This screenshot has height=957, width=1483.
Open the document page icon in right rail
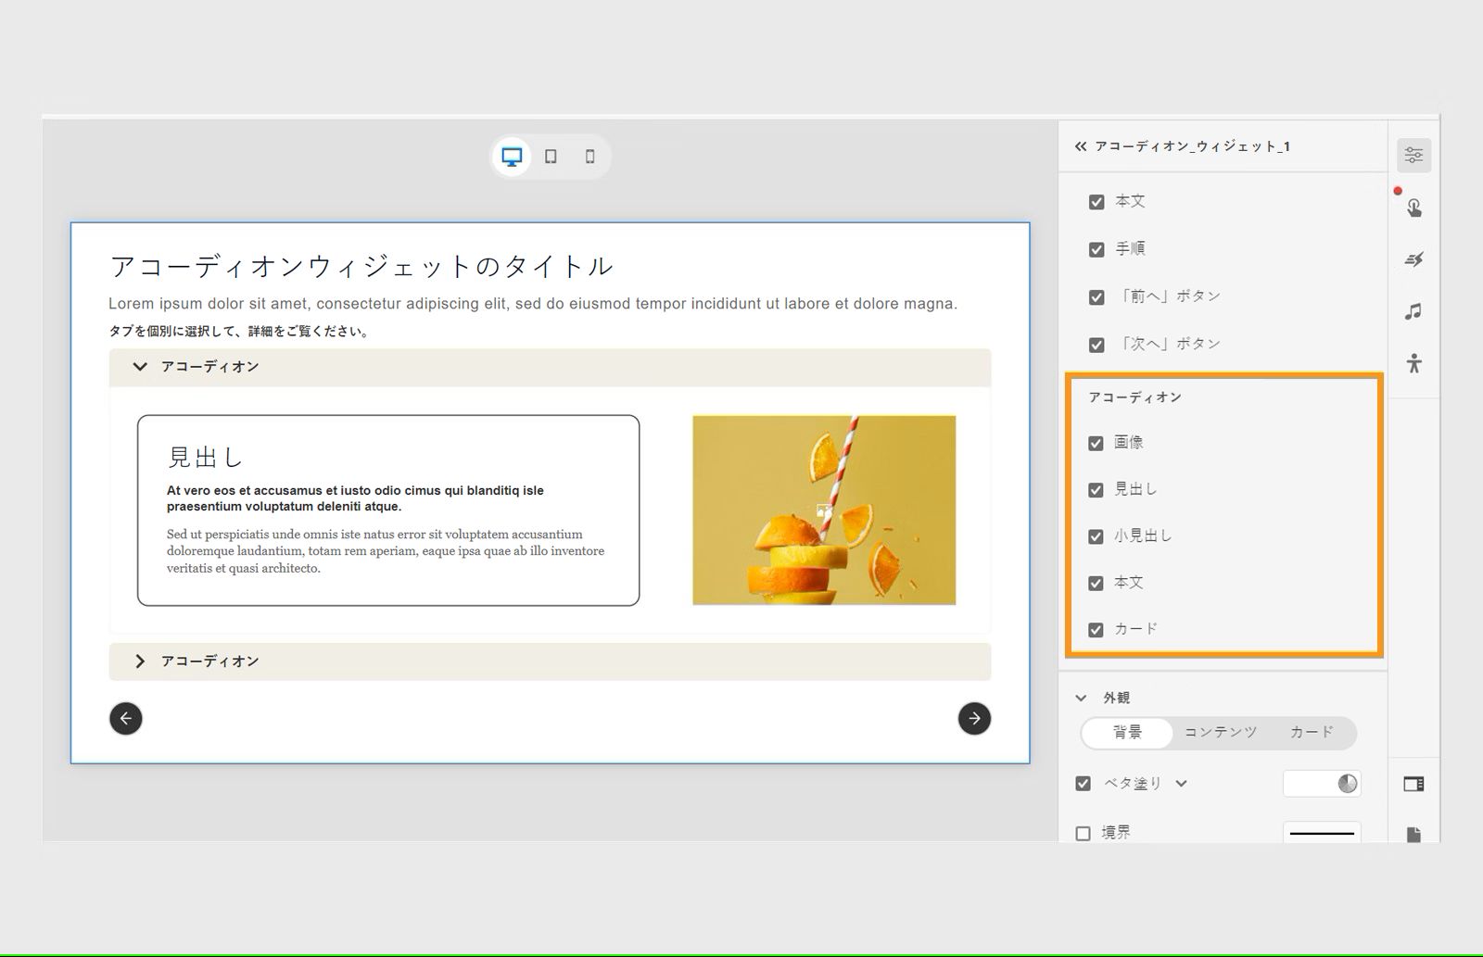point(1413,835)
